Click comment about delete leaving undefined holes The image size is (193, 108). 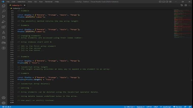tap(48, 96)
